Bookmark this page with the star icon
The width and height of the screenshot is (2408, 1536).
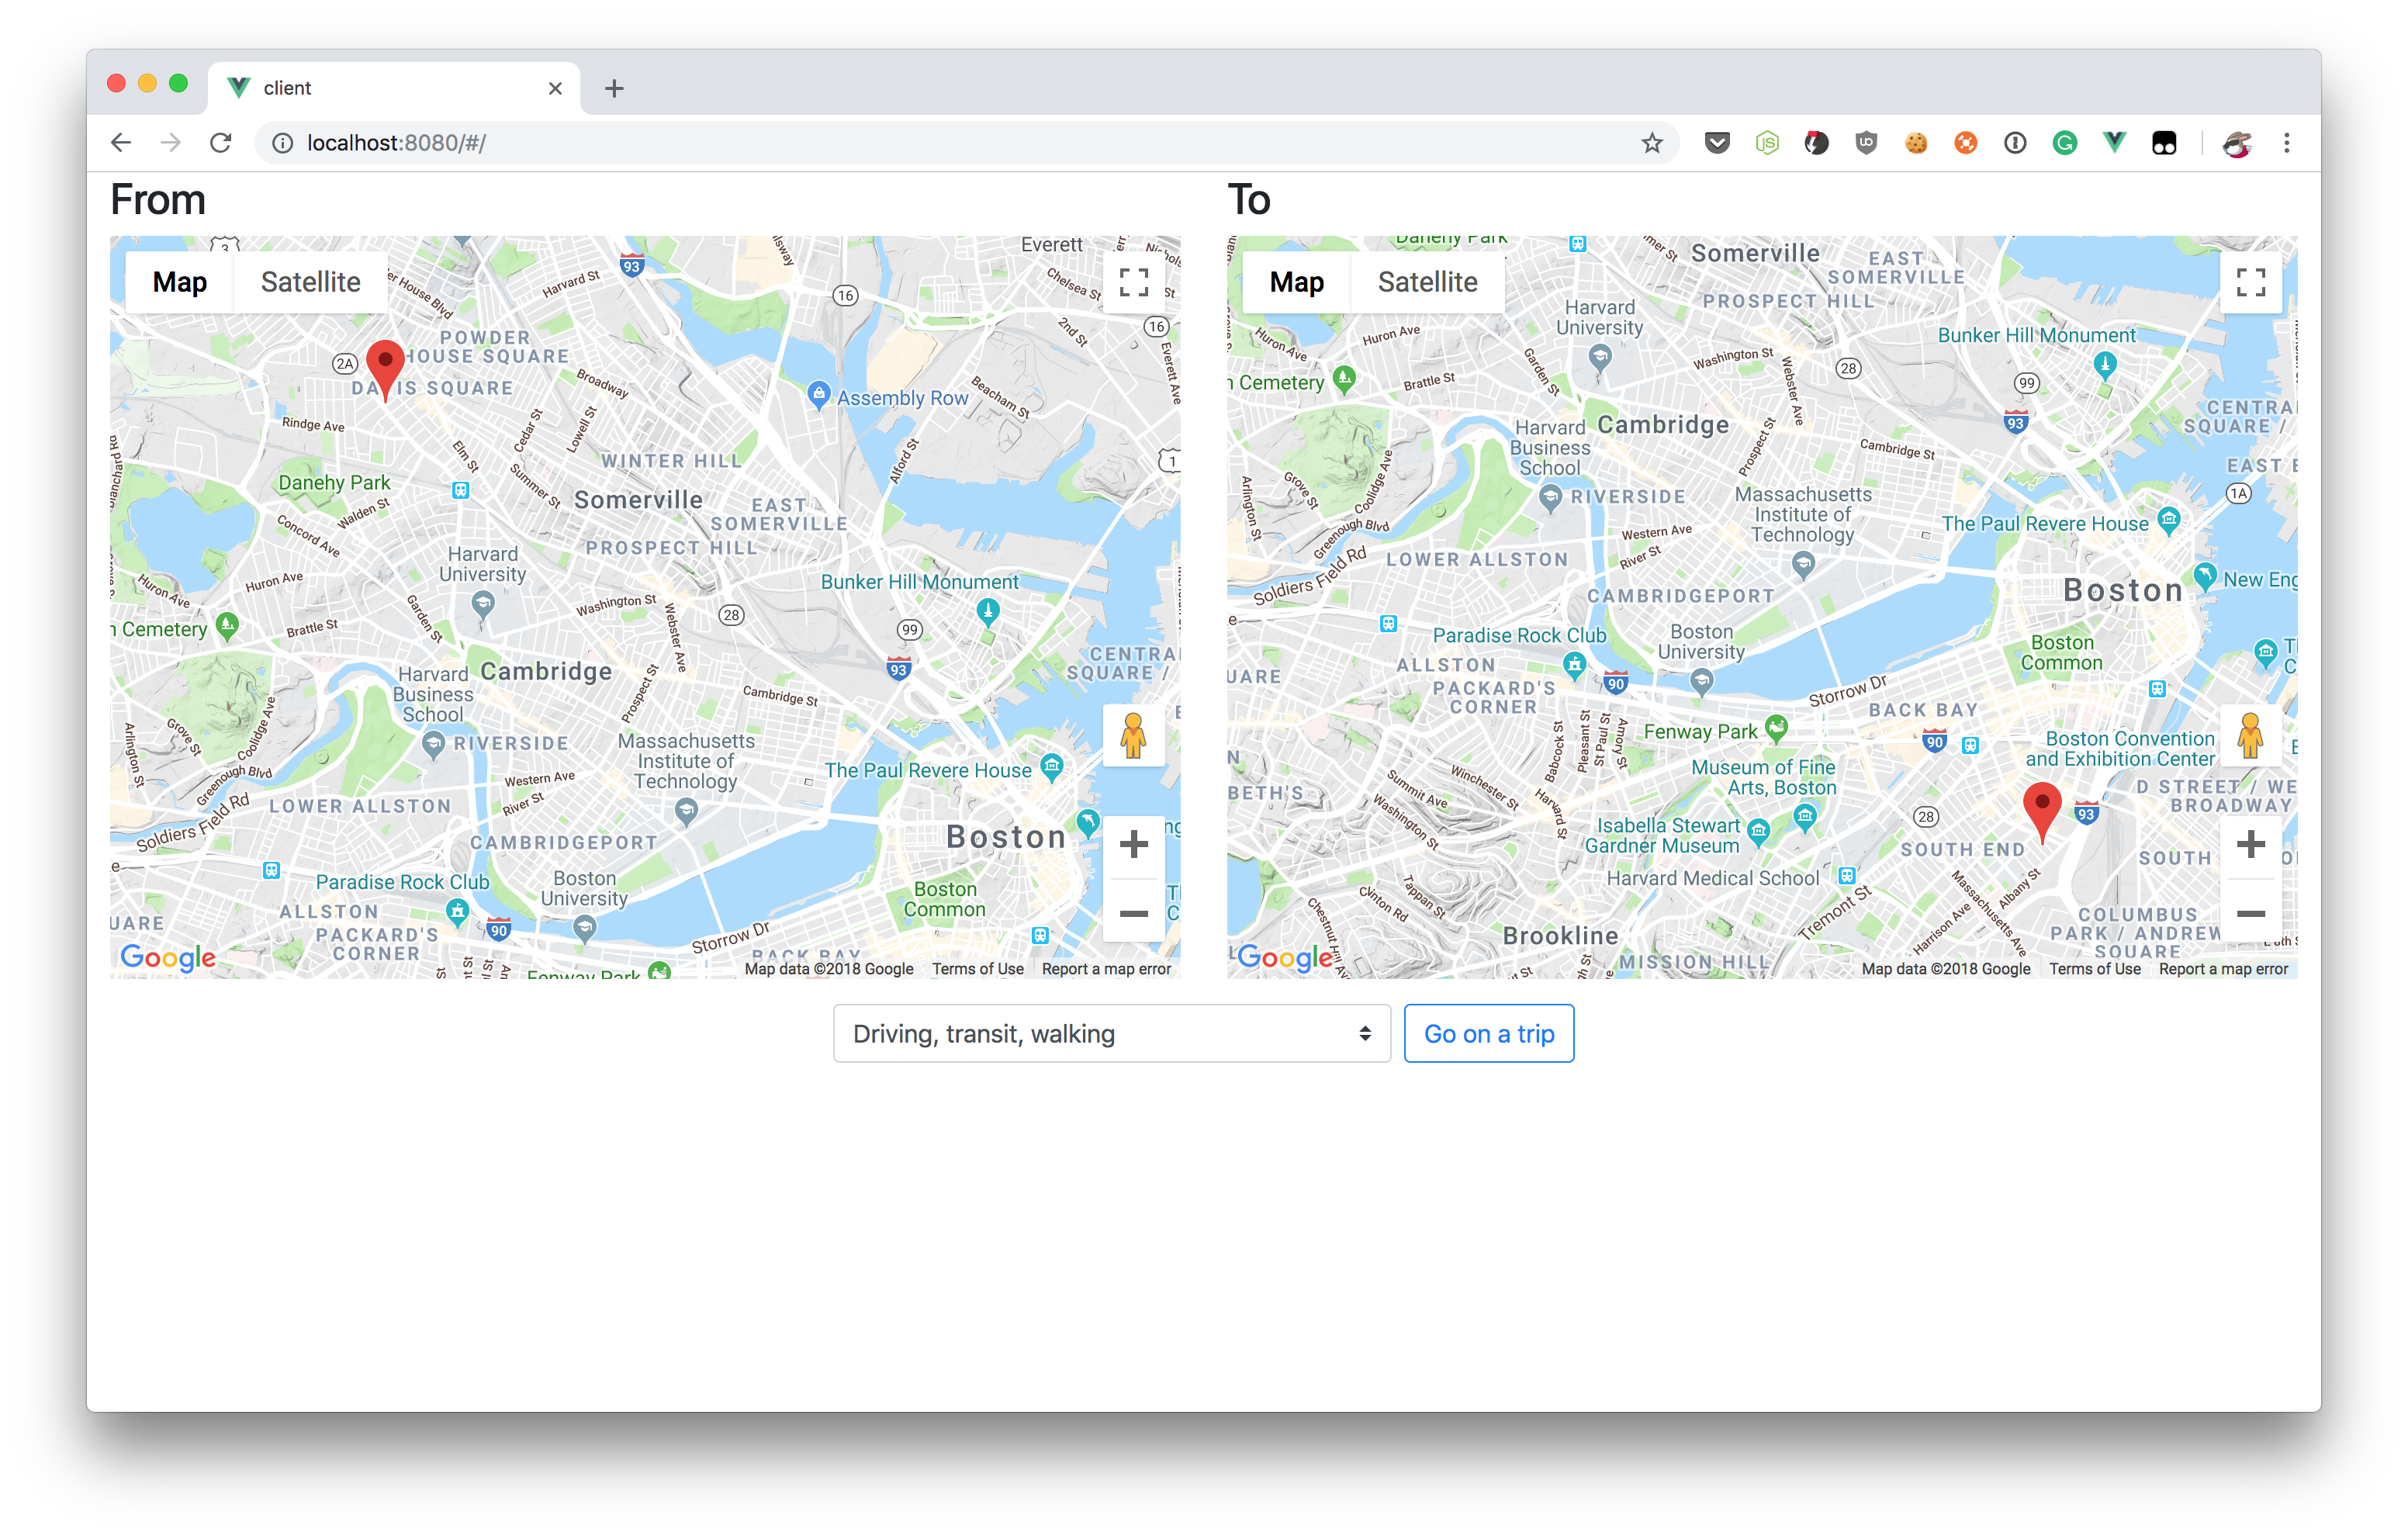click(x=1652, y=143)
